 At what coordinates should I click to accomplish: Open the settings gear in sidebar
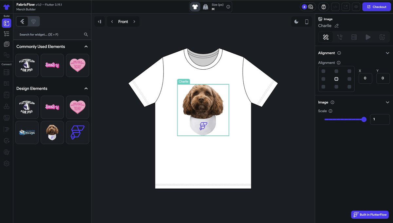7,163
